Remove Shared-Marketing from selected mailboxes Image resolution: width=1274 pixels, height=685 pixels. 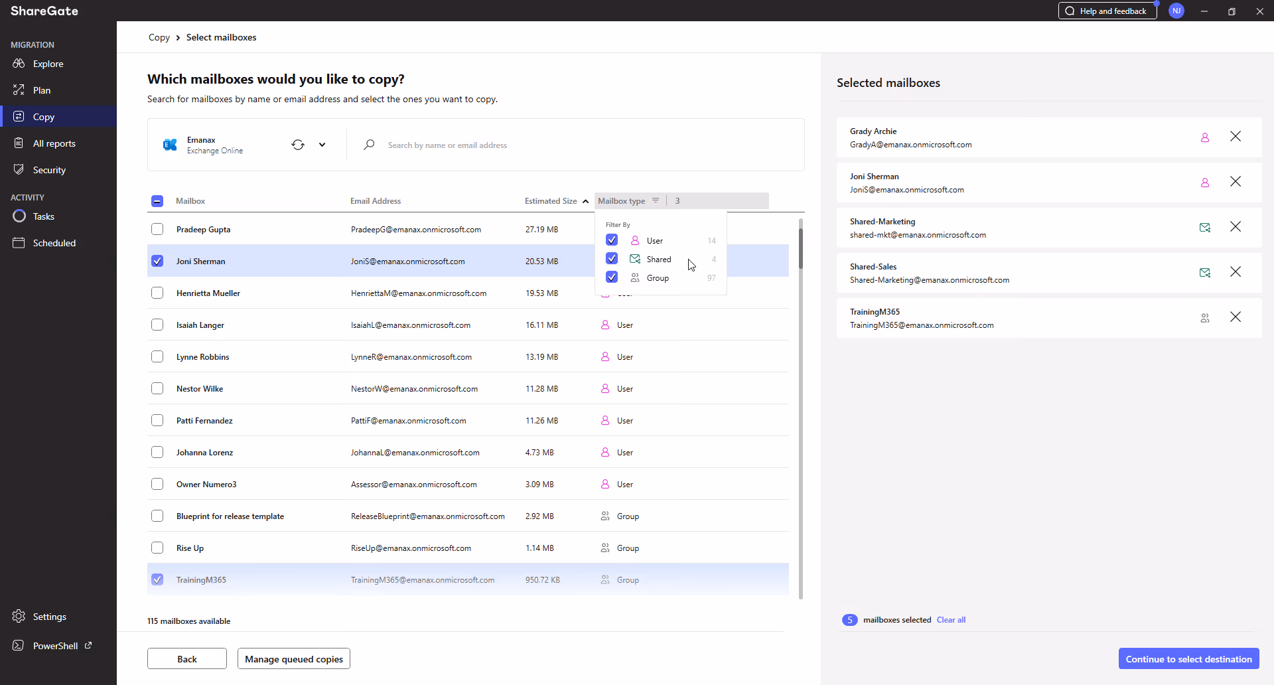pos(1236,226)
